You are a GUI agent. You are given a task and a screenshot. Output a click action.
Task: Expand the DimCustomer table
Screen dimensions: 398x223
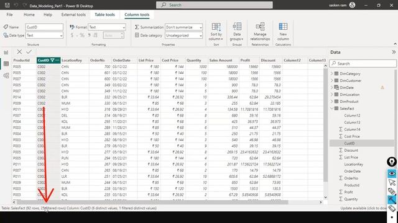[x=331, y=81]
